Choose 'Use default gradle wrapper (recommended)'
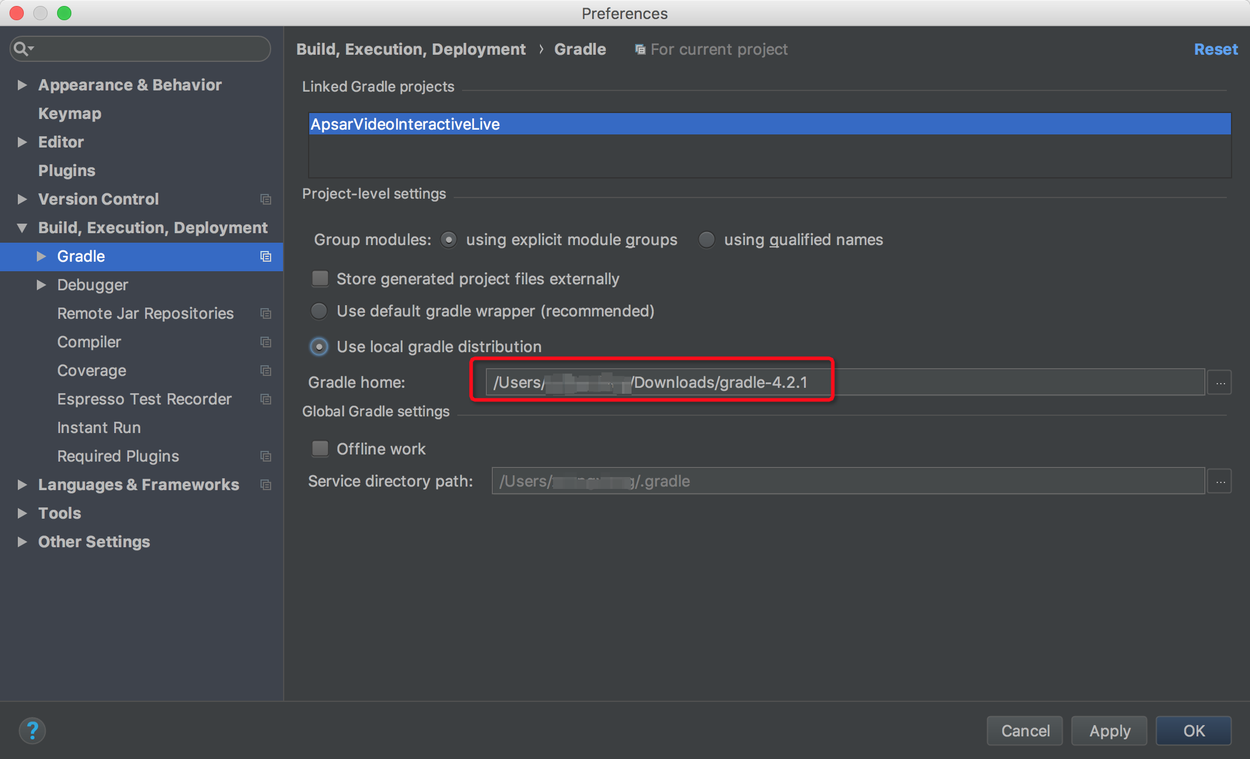Viewport: 1250px width, 759px height. 319,311
